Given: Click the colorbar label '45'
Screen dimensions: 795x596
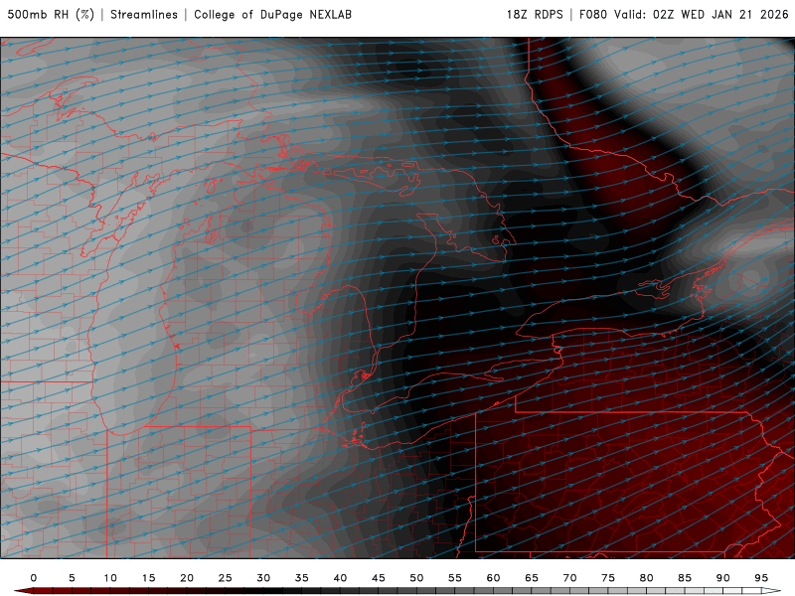Looking at the screenshot, I should click(379, 578).
